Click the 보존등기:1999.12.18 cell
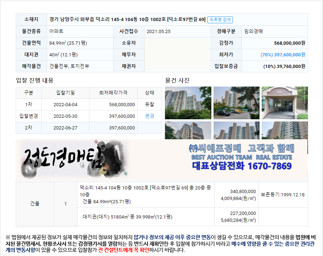Viewport: 323px width, 256px height. 283,195
